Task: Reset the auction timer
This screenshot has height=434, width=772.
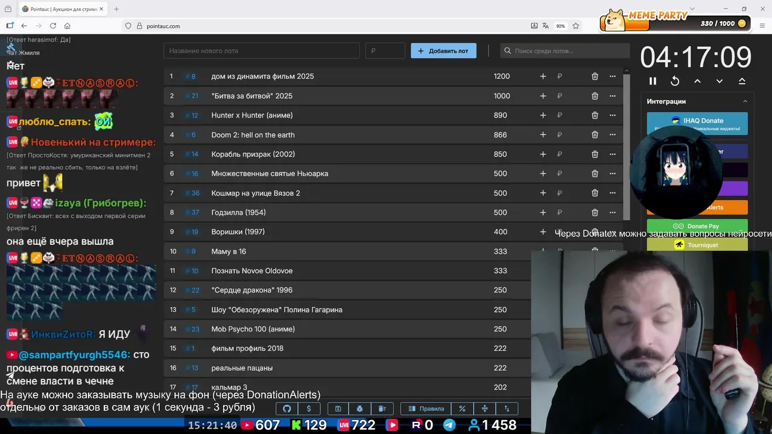Action: click(675, 81)
